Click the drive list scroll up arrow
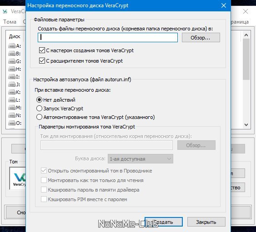This screenshot has width=256, height=232. [246, 35]
